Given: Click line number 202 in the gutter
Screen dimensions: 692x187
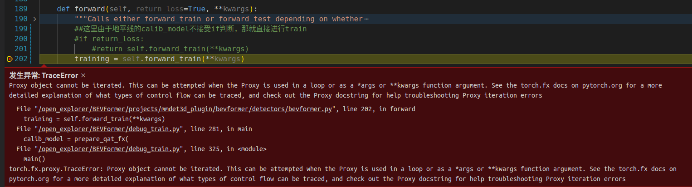Looking at the screenshot, I should (x=20, y=59).
